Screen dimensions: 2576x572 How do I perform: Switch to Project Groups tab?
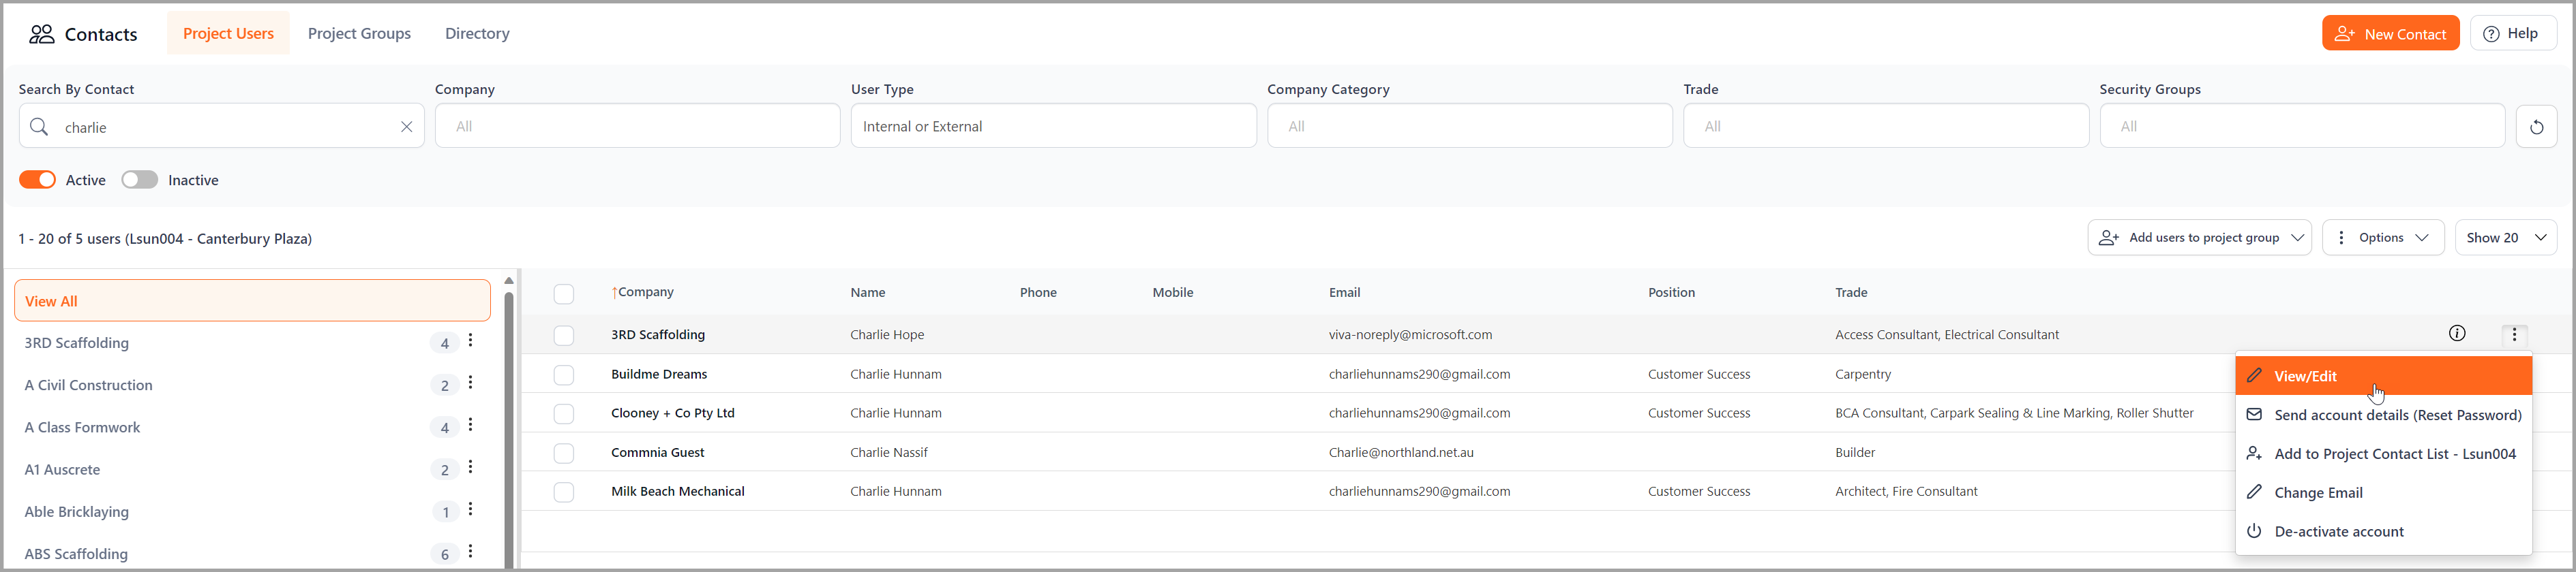359,33
